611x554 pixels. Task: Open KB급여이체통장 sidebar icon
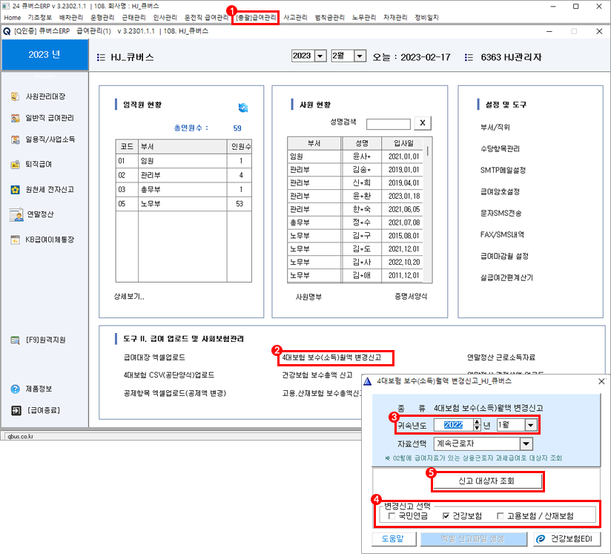(15, 240)
